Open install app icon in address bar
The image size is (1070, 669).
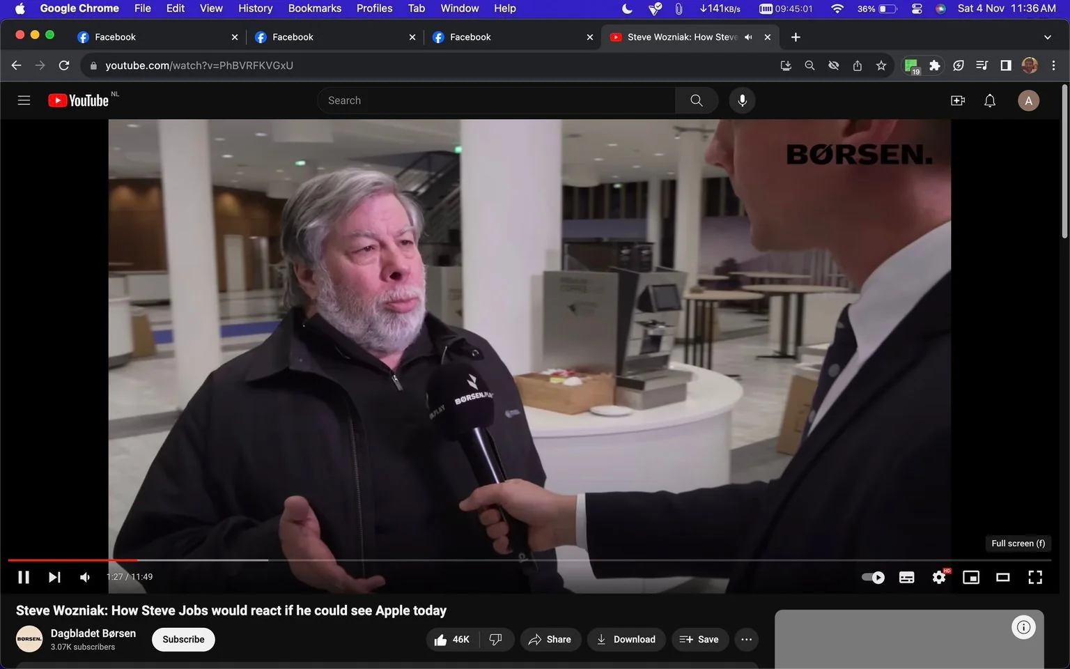click(x=786, y=66)
